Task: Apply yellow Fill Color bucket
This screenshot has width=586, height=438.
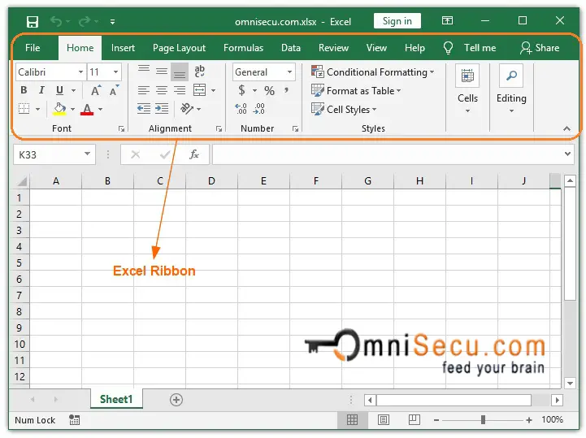Action: [x=59, y=109]
